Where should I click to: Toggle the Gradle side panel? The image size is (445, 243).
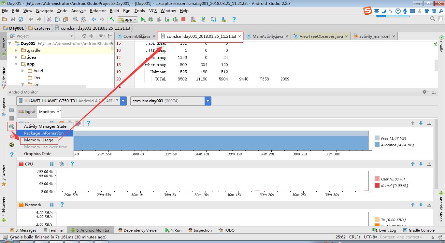(441, 44)
